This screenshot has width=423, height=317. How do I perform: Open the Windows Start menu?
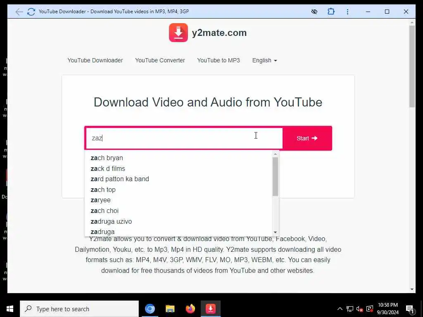pyautogui.click(x=10, y=309)
